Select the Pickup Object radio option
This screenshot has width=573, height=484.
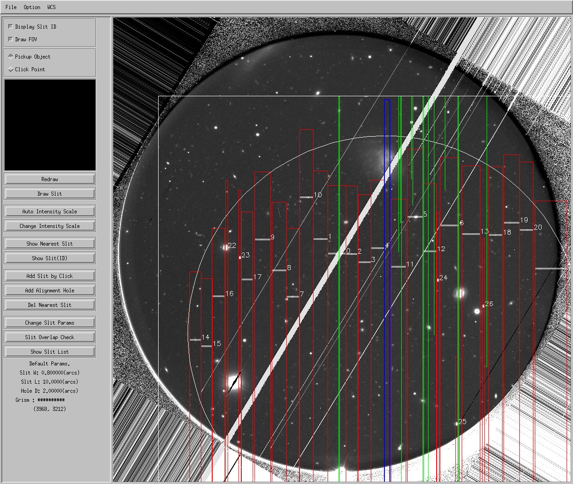pos(11,57)
